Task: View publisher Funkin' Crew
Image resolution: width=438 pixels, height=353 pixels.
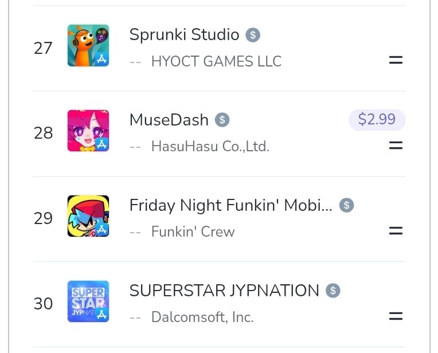Action: point(193,232)
